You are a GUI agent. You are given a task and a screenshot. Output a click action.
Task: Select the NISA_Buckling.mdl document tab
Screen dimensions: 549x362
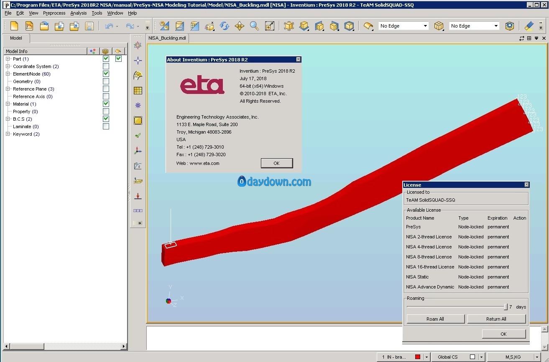(x=167, y=38)
